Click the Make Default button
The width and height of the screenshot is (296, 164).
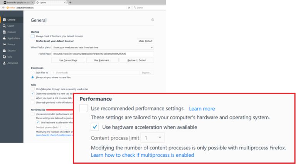145,41
